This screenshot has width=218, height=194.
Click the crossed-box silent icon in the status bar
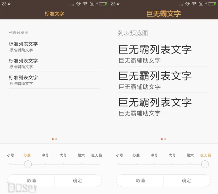pyautogui.click(x=92, y=4)
